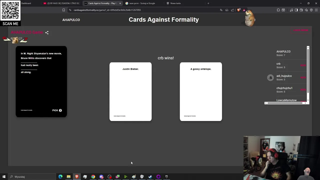This screenshot has width=320, height=180.
Task: Click the card czar icon beside adi_hujpulco
Action: click(x=270, y=78)
